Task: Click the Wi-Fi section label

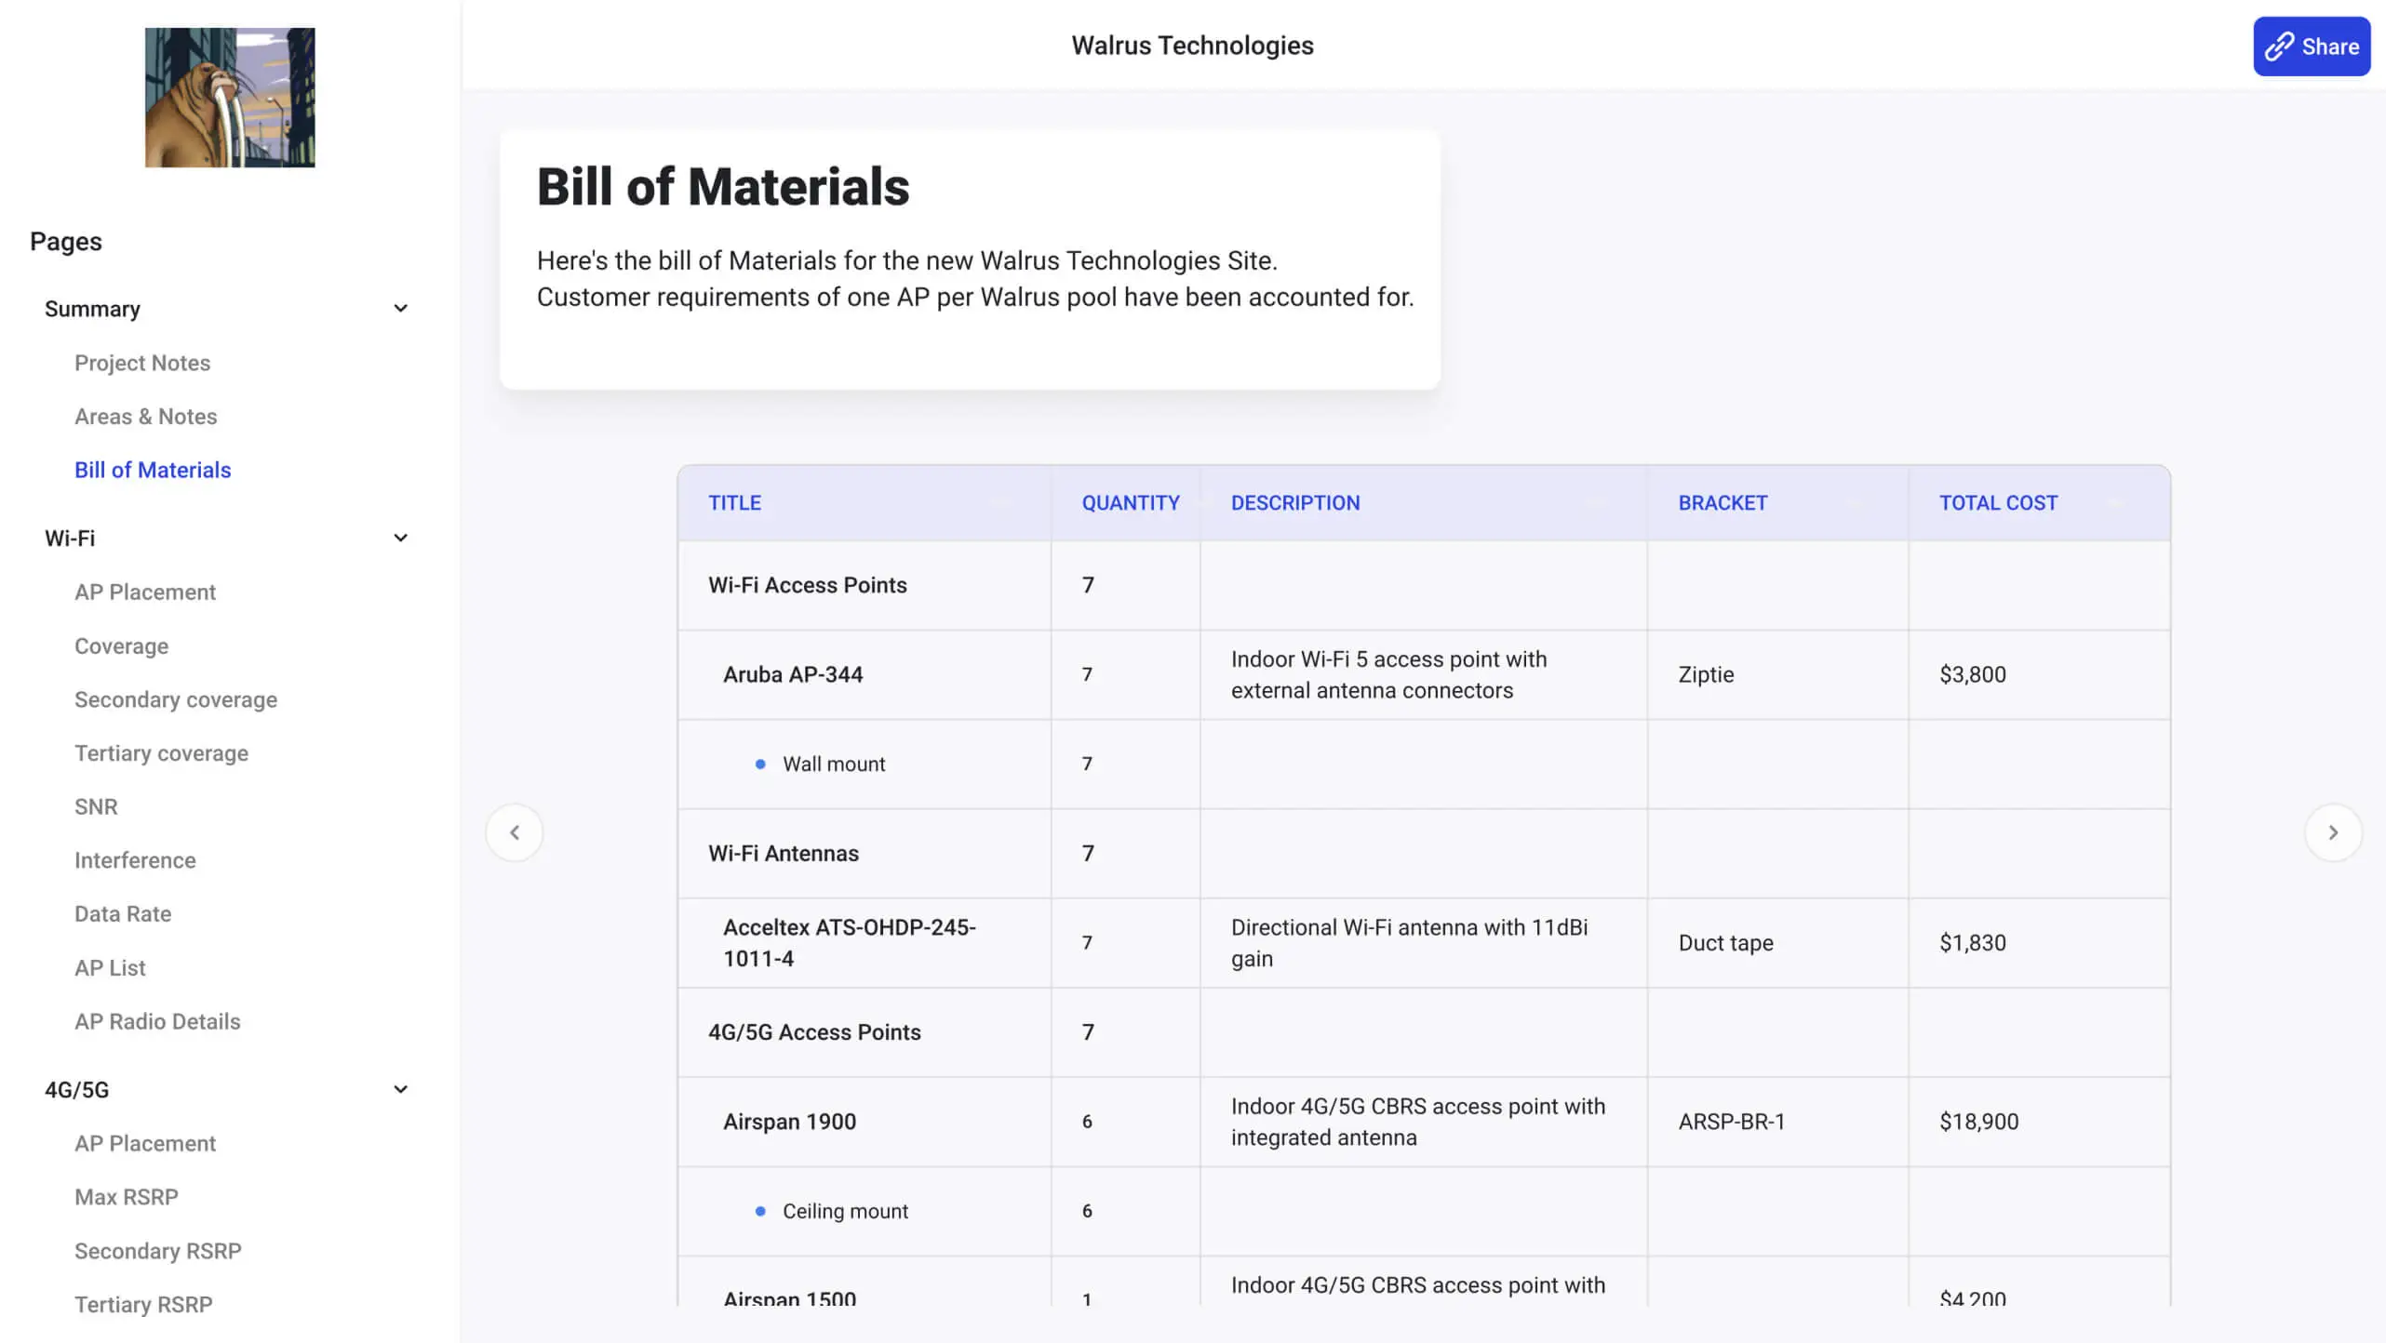Action: point(70,539)
